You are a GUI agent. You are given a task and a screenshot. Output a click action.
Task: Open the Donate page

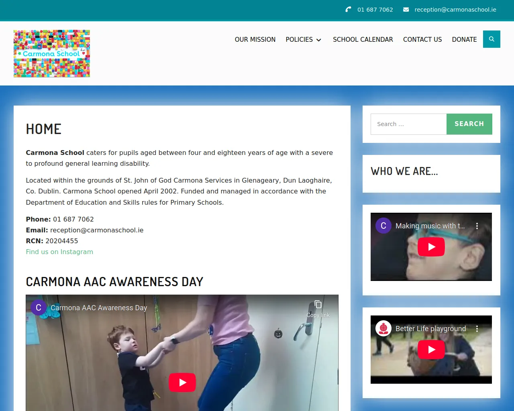[465, 39]
